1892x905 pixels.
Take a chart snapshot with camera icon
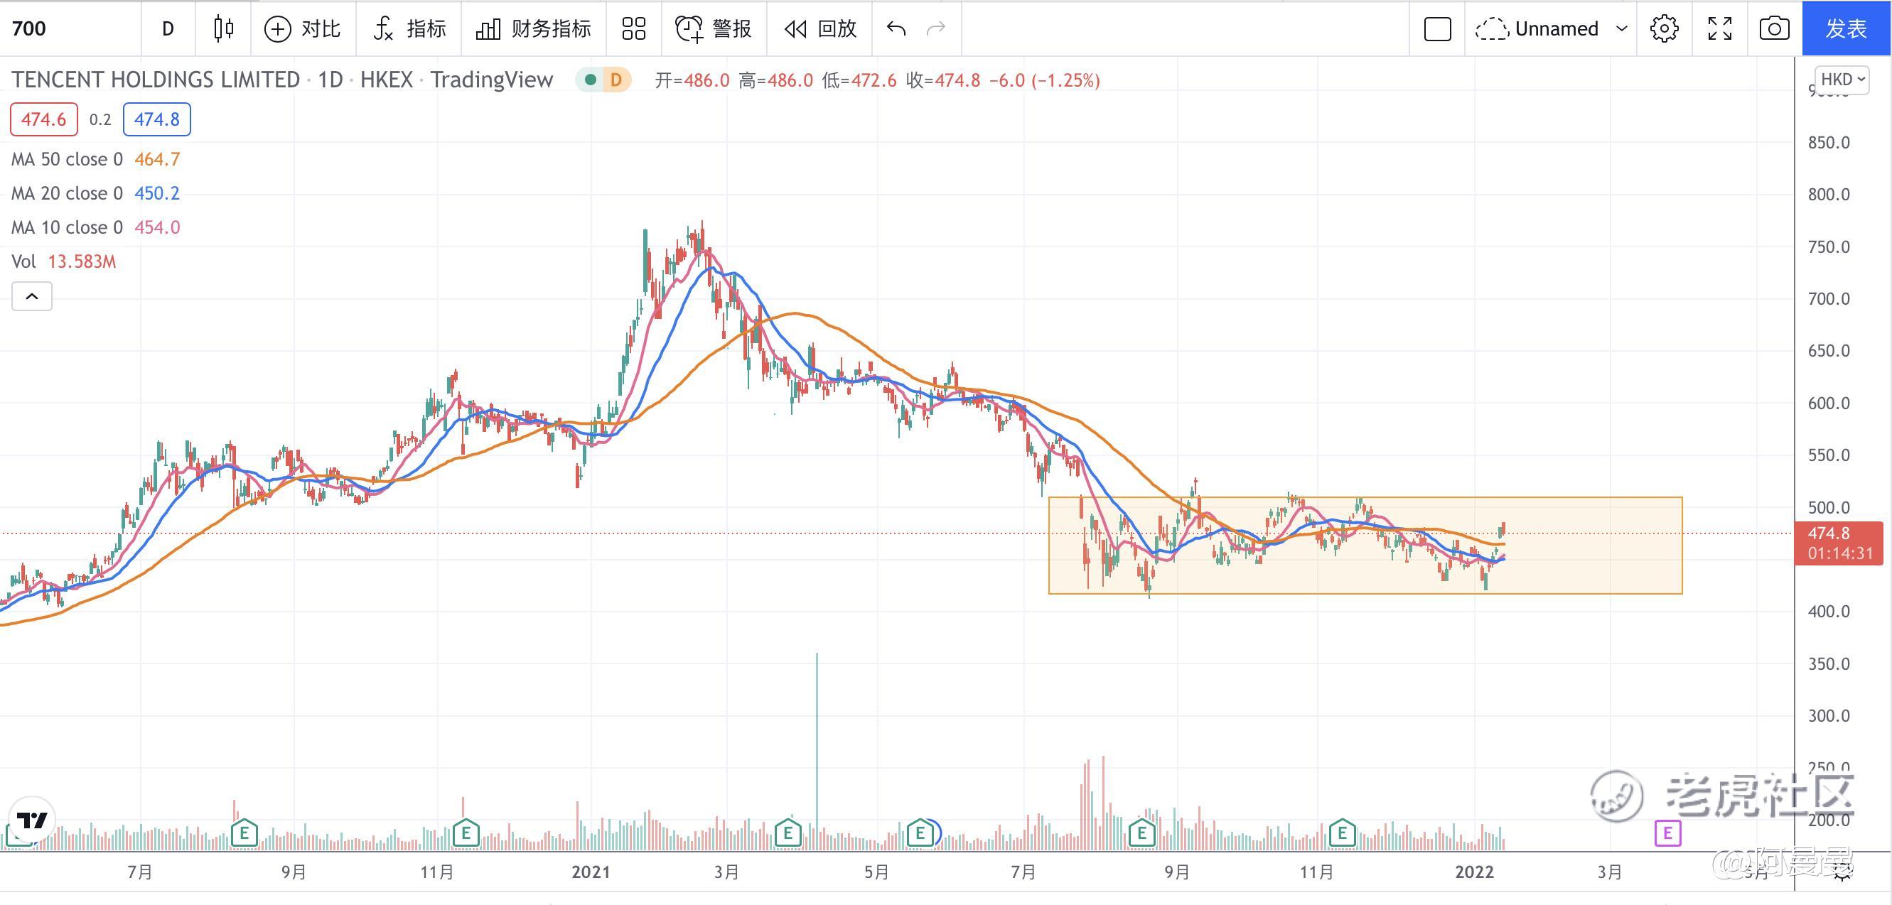1774,28
